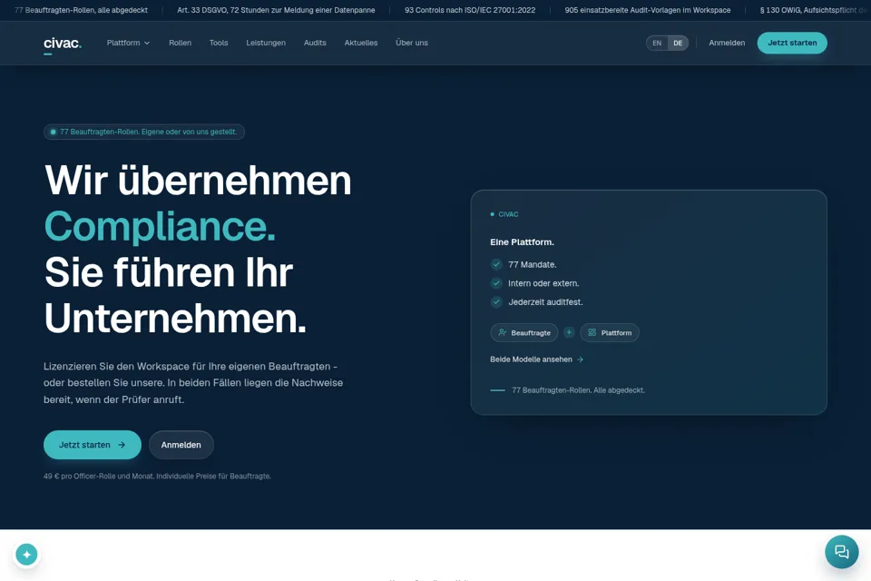This screenshot has width=871, height=581.
Task: Click the hero Anmelden button
Action: click(x=181, y=445)
